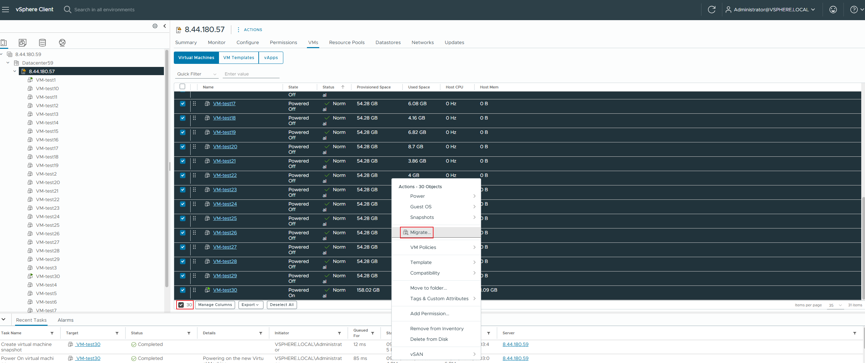Screen dimensions: 865x363
Task: Open the VM Templates tab
Action: (x=239, y=58)
